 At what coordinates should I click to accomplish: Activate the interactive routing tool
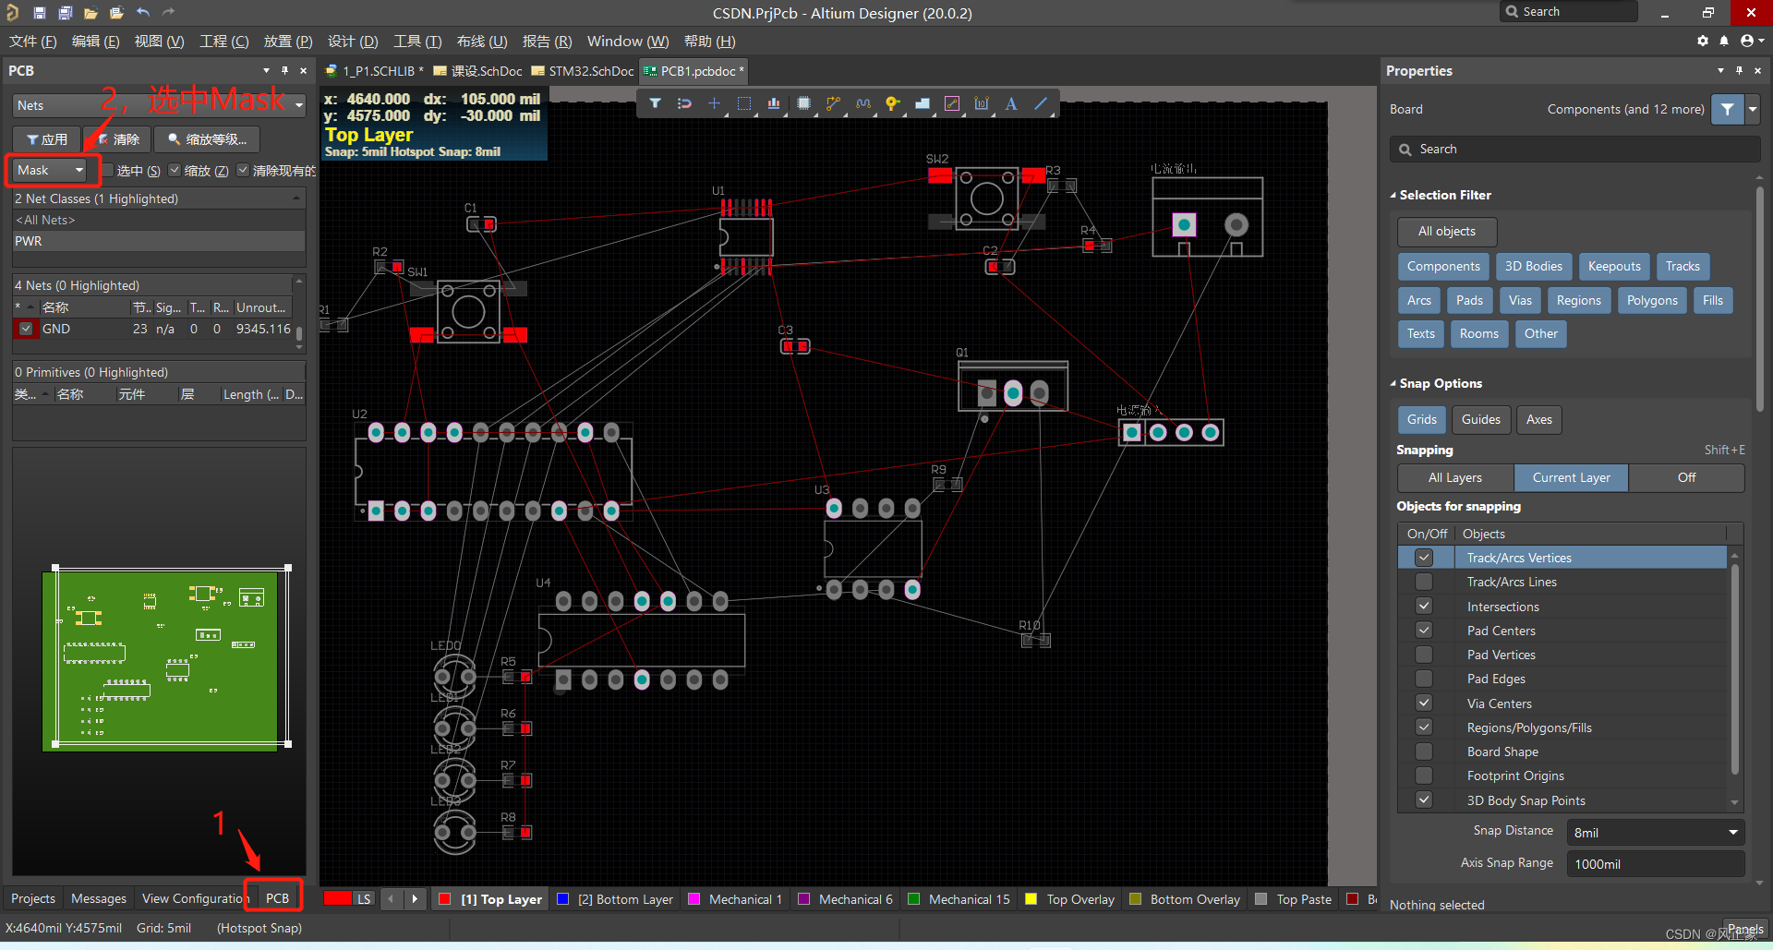click(x=833, y=103)
